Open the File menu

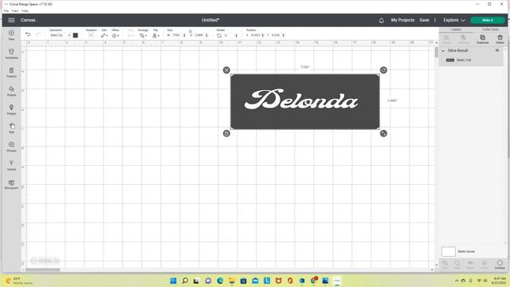pyautogui.click(x=6, y=10)
